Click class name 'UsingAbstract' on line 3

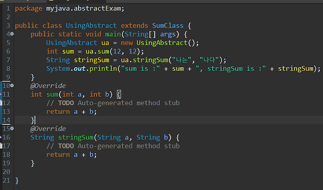[91, 26]
